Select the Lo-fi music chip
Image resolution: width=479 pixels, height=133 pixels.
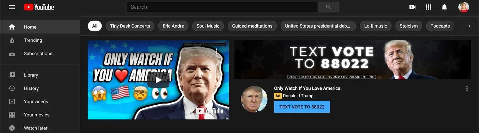(376, 26)
